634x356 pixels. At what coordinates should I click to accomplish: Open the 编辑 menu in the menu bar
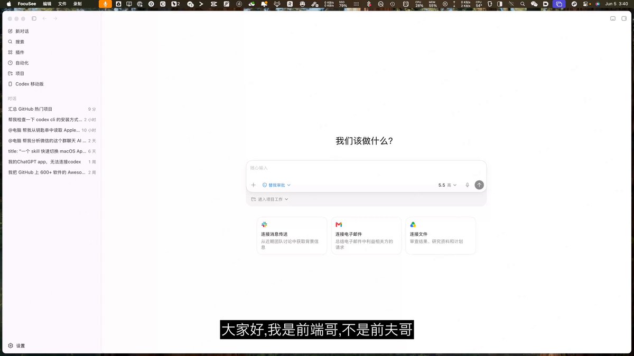[x=47, y=4]
